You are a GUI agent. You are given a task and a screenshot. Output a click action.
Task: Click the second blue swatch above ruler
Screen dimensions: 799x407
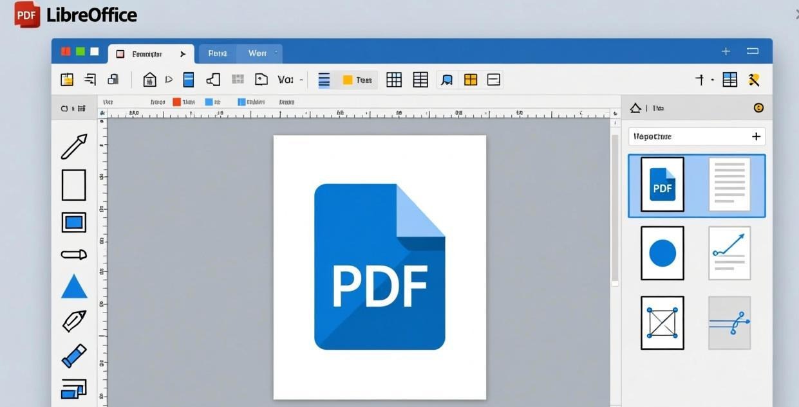pyautogui.click(x=241, y=102)
